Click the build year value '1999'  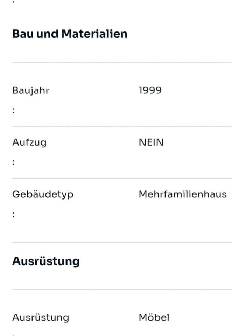coord(150,91)
